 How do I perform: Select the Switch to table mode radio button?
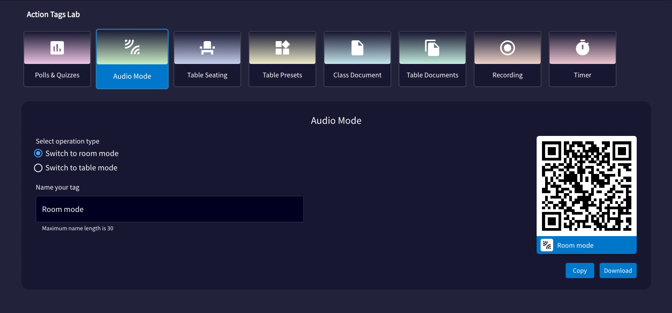(x=38, y=168)
